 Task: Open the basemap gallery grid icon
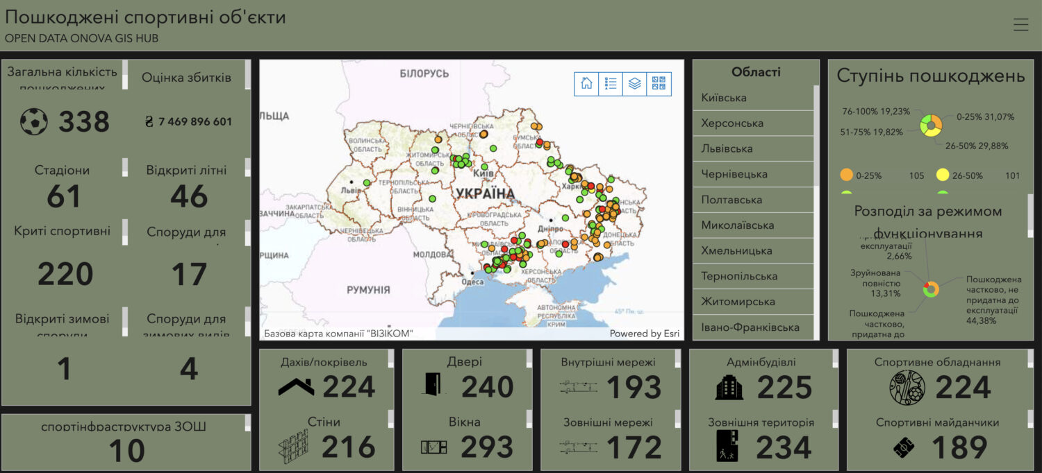point(659,84)
